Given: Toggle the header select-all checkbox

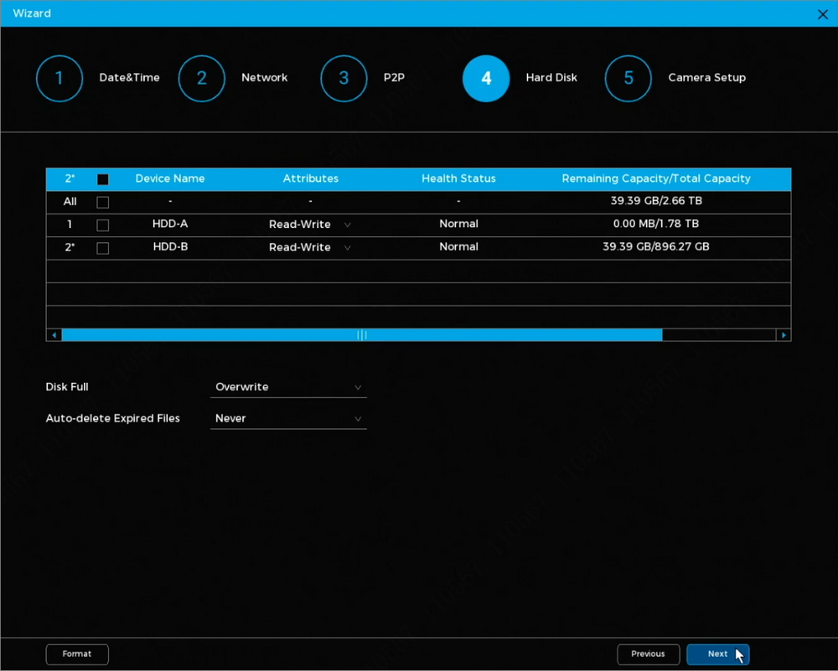Looking at the screenshot, I should (x=103, y=179).
